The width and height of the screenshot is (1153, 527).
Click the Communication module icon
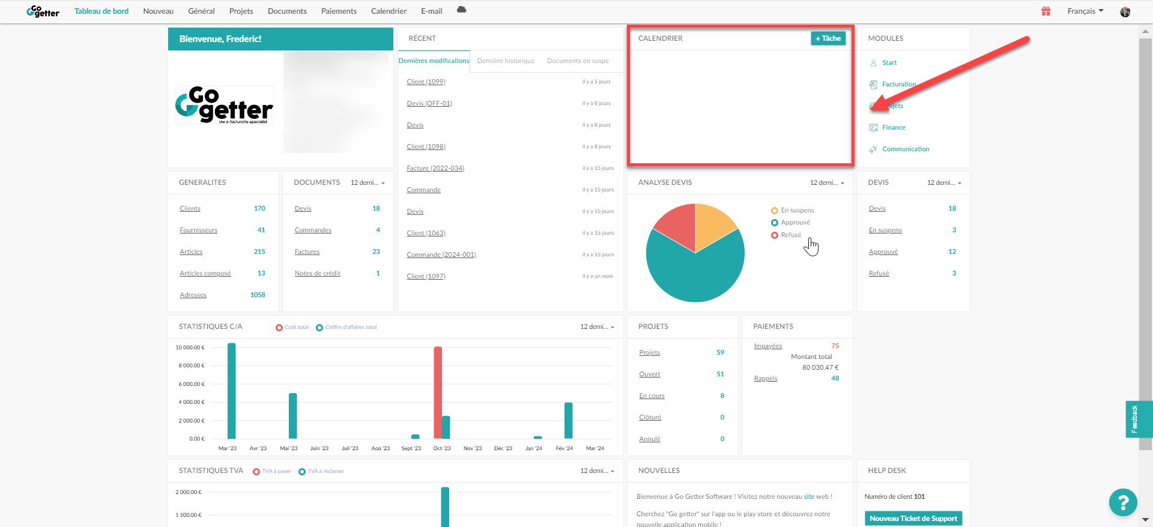coord(873,149)
